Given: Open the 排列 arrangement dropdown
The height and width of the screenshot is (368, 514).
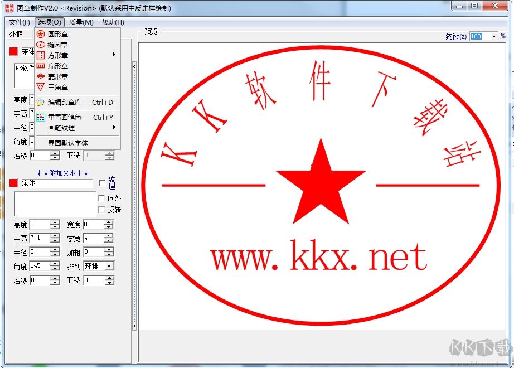Looking at the screenshot, I should [x=109, y=267].
